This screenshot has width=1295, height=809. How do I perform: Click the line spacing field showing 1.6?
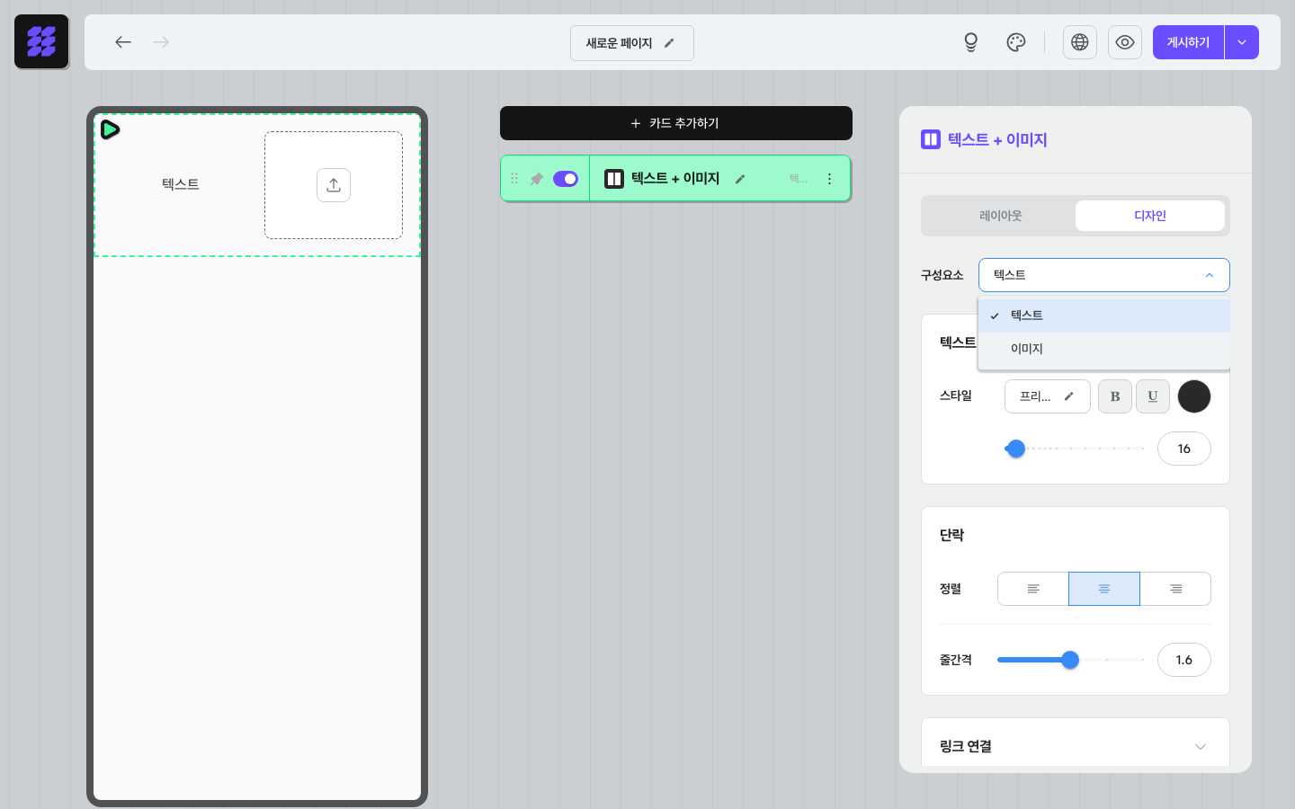[1184, 660]
